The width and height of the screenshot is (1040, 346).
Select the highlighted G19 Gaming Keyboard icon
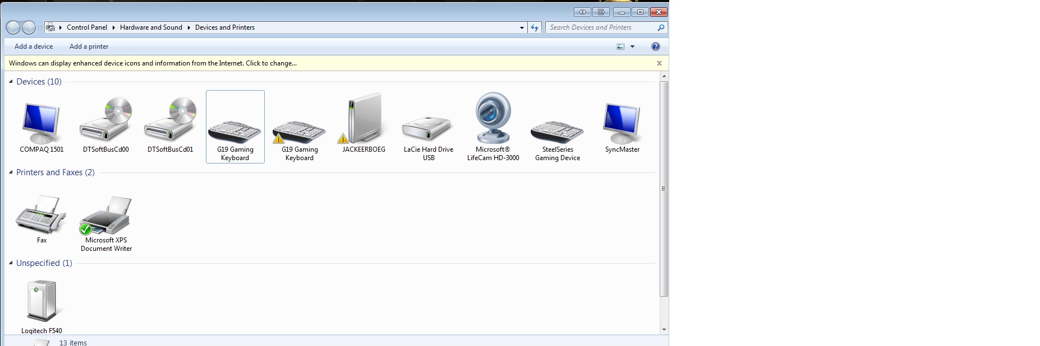(235, 132)
